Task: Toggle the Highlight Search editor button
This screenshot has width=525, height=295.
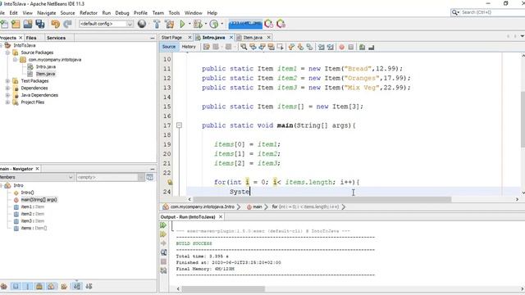Action: coord(271,48)
